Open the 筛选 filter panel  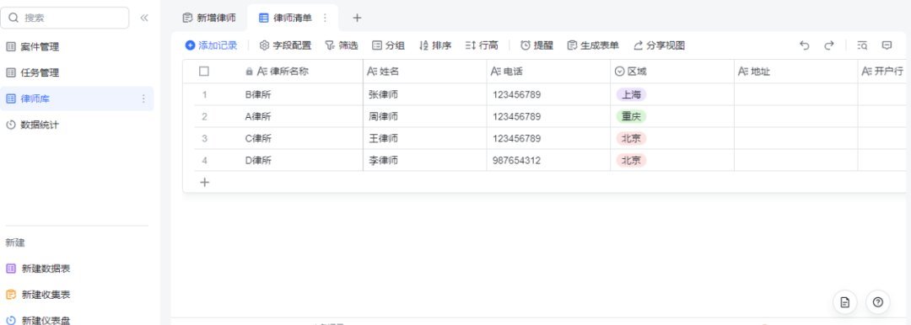pos(342,45)
